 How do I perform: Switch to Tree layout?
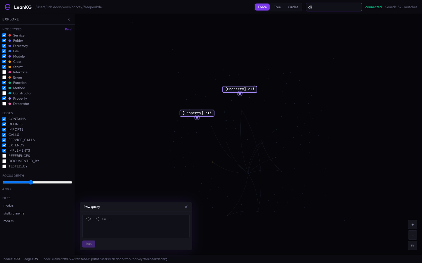[x=277, y=7]
